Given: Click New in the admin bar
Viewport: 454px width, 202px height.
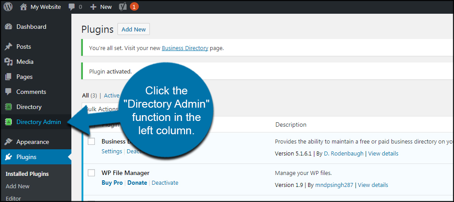Looking at the screenshot, I should [x=106, y=7].
